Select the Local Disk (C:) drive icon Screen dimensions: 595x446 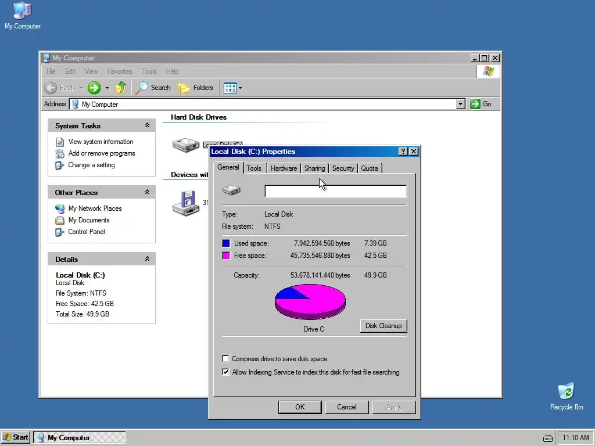(x=185, y=145)
